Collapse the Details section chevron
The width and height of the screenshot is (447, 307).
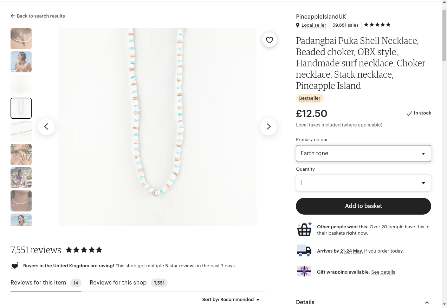427,302
